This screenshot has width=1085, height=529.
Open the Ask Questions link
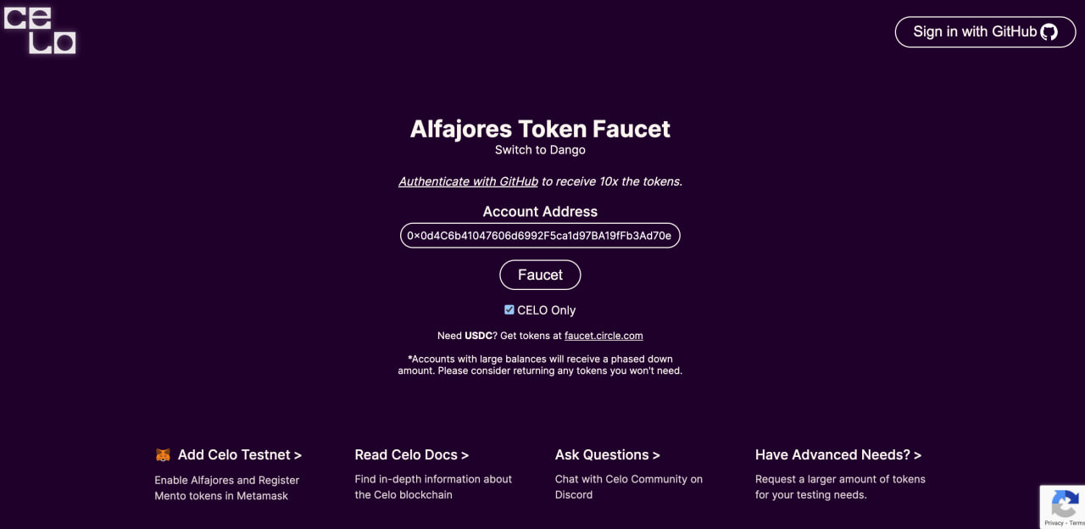603,454
